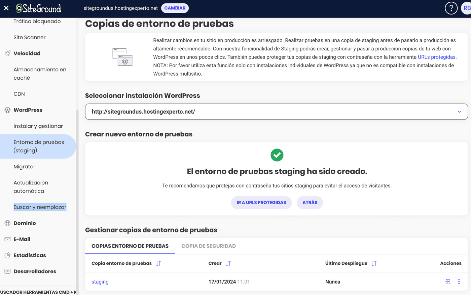This screenshot has width=471, height=295.
Task: Click the log in icon for staging row
Action: (x=447, y=282)
